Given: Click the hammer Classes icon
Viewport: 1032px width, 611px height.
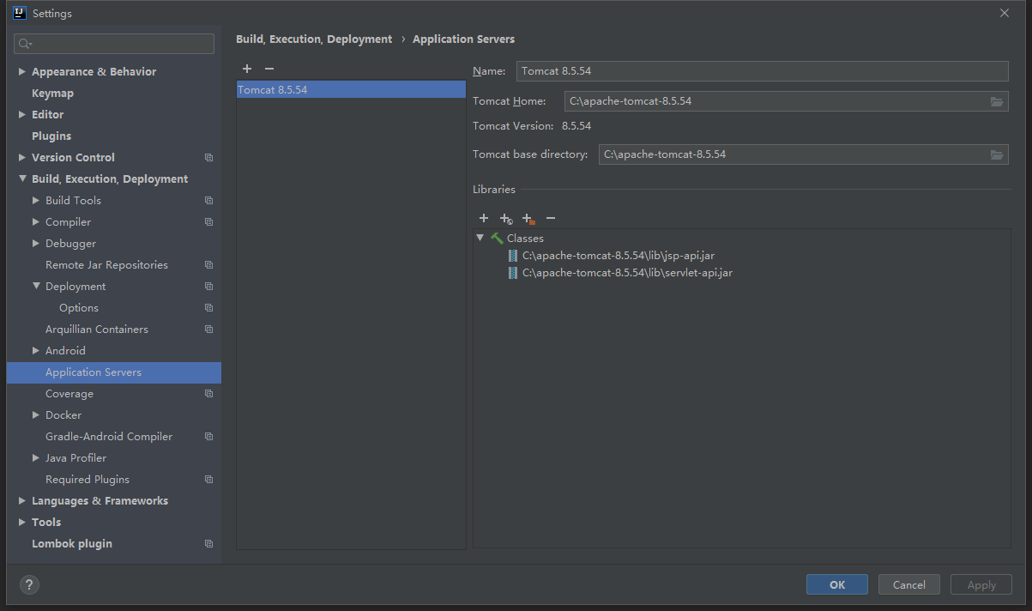Looking at the screenshot, I should 497,239.
